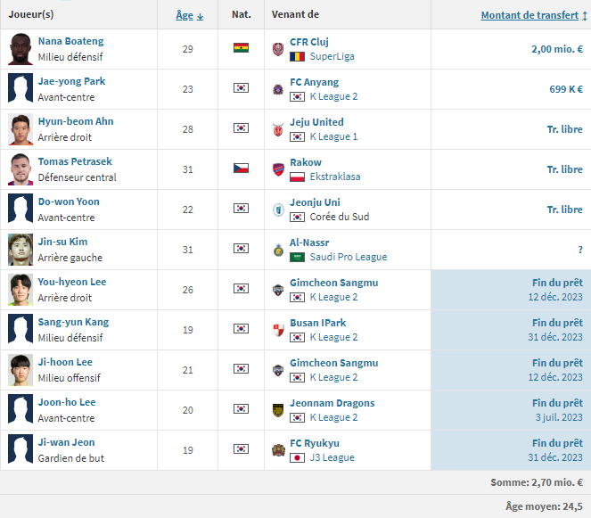
Task: Click the Al-Nassr club crest icon
Action: click(278, 250)
